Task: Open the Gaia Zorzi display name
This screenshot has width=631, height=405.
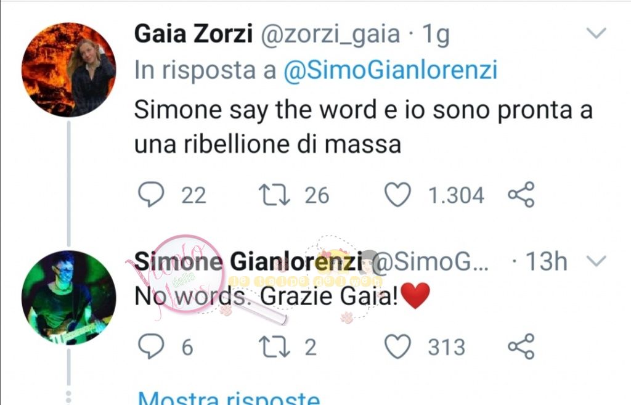Action: 193,34
